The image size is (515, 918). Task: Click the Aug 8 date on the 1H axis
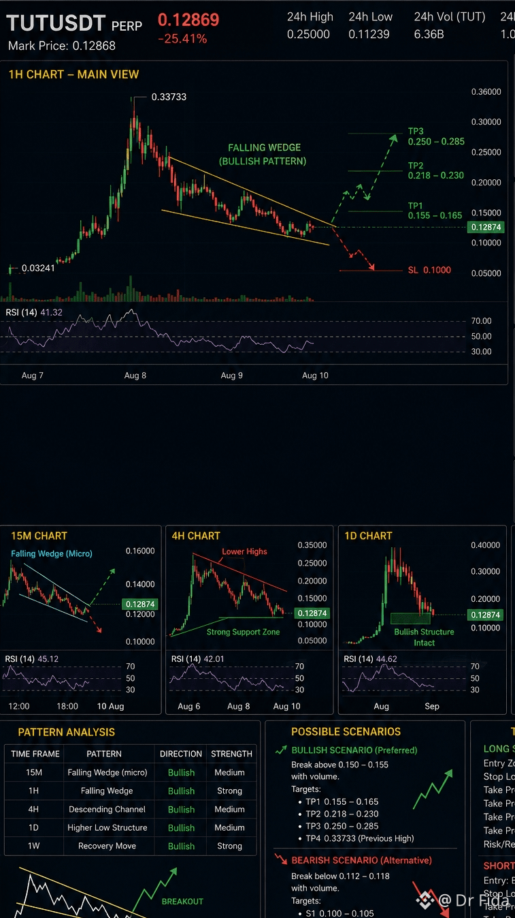coord(135,376)
